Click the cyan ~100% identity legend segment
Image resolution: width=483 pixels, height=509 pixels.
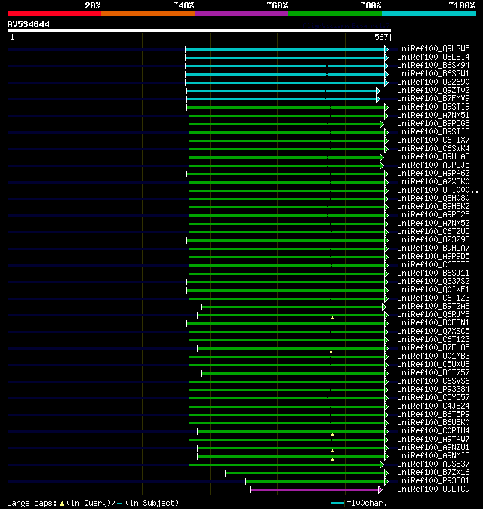(429, 14)
